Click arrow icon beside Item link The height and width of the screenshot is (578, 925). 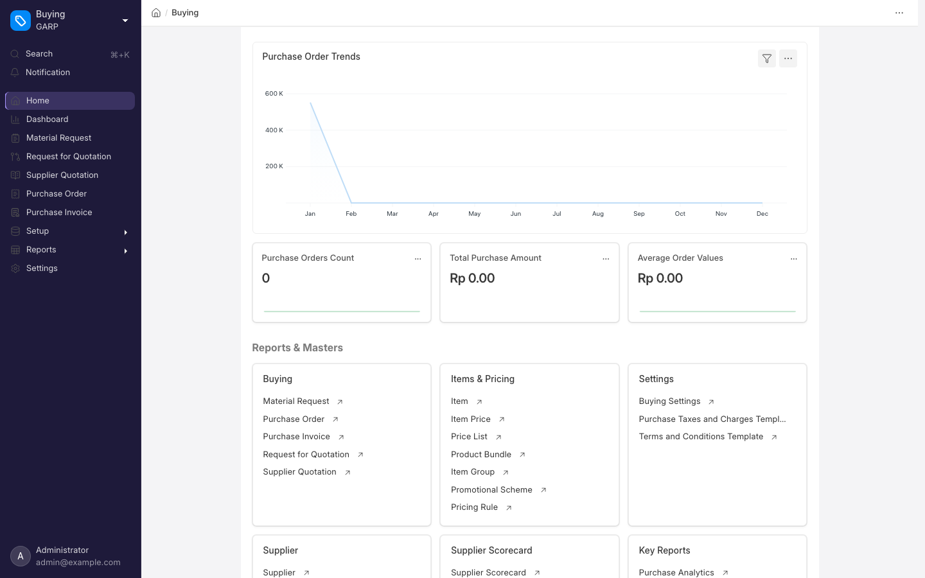tap(479, 402)
